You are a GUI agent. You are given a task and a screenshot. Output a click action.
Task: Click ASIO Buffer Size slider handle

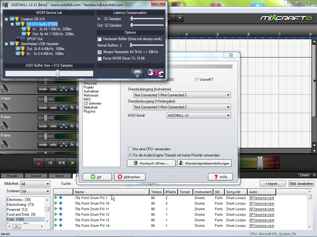pos(58,73)
